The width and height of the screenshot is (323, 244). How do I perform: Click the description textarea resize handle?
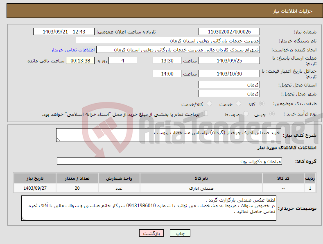[x=59, y=140]
